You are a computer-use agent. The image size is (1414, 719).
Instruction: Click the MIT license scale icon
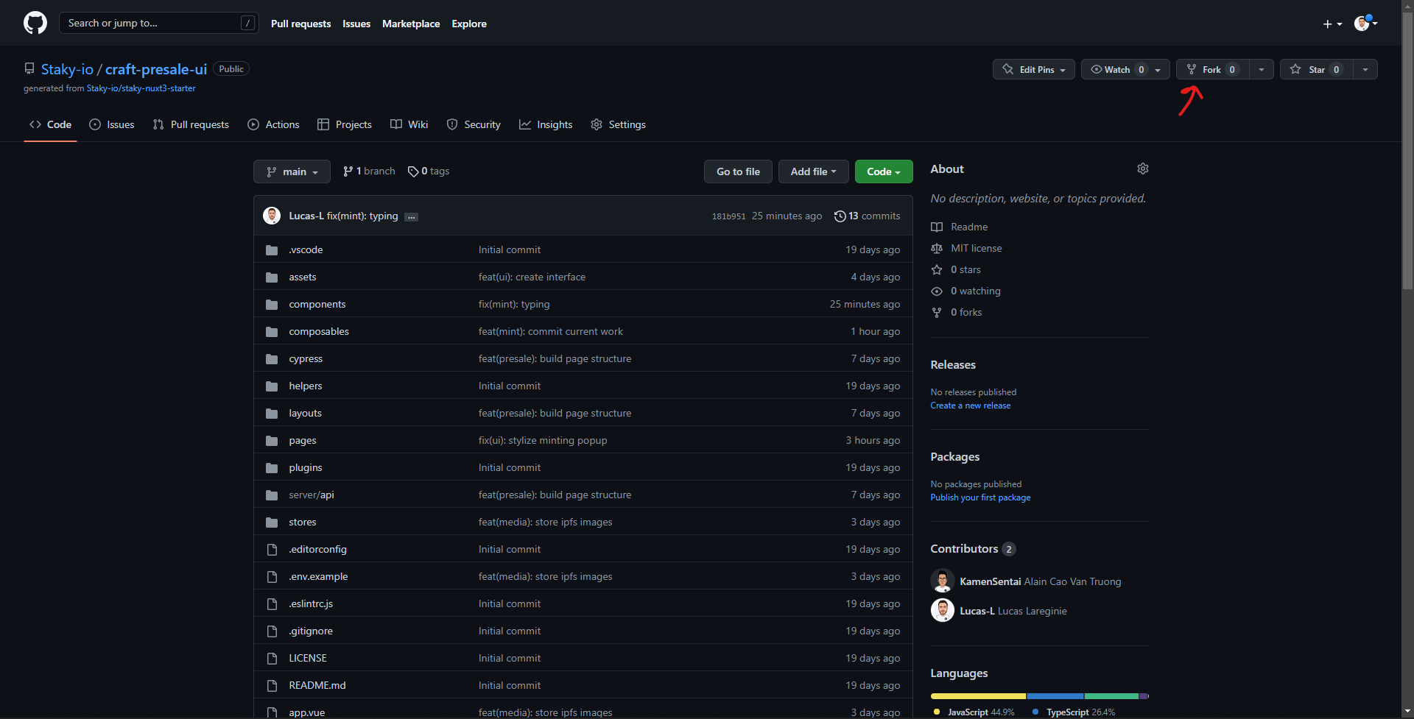937,248
